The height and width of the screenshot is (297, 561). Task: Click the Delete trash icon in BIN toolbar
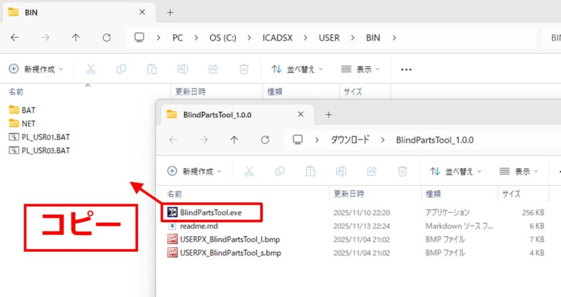coord(244,69)
